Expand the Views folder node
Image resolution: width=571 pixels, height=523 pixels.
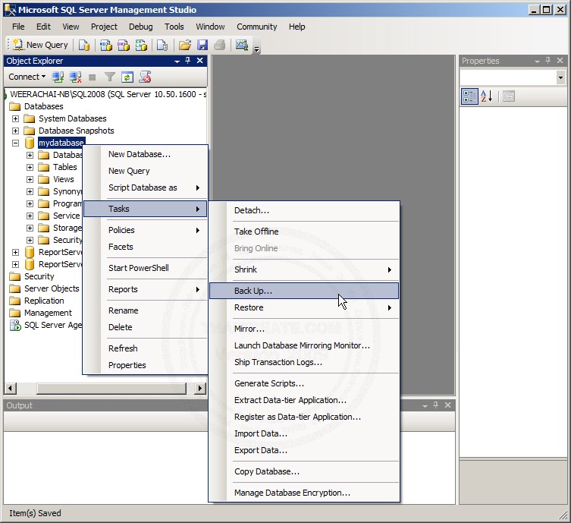[30, 179]
